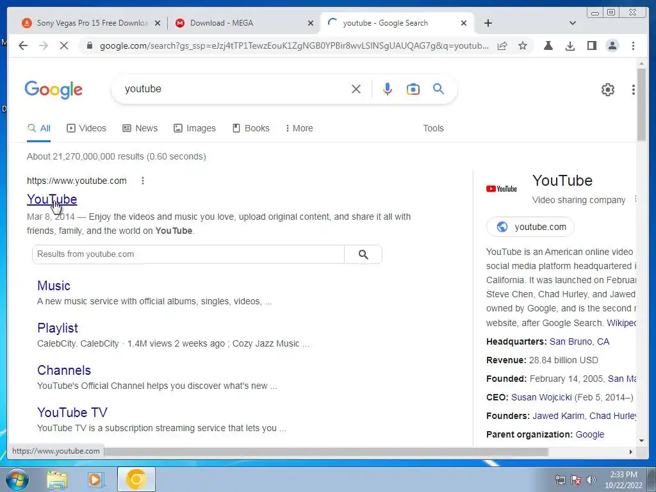Screen dimensions: 656x492
Task: Open the downloads icon in Chrome toolbar
Action: (x=570, y=45)
